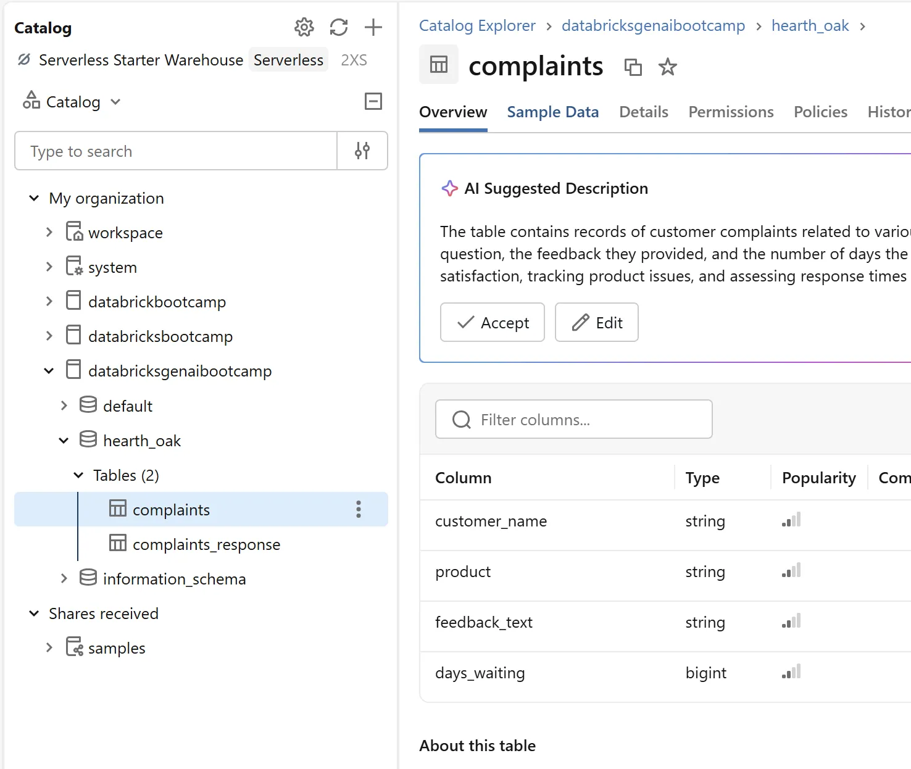Edit the AI suggested description

597,322
